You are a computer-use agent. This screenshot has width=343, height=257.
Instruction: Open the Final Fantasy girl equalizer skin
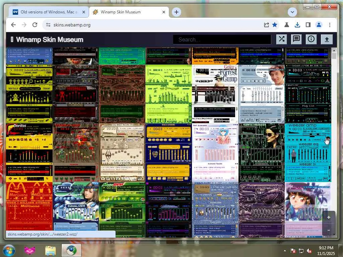coord(76,206)
